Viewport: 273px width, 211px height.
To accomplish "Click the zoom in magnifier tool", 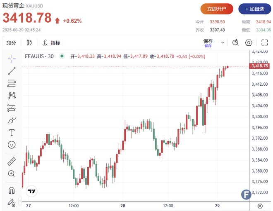I will click(12, 174).
